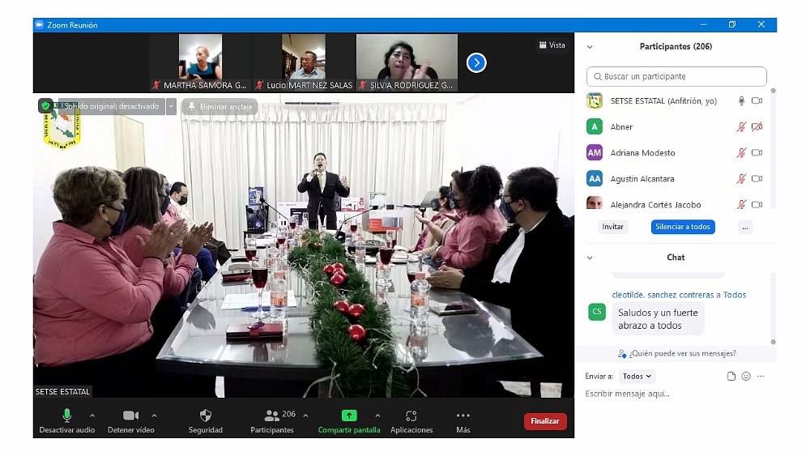Screen dimensions: 810x456
Task: Click the file attachment icon in chat
Action: (x=731, y=377)
